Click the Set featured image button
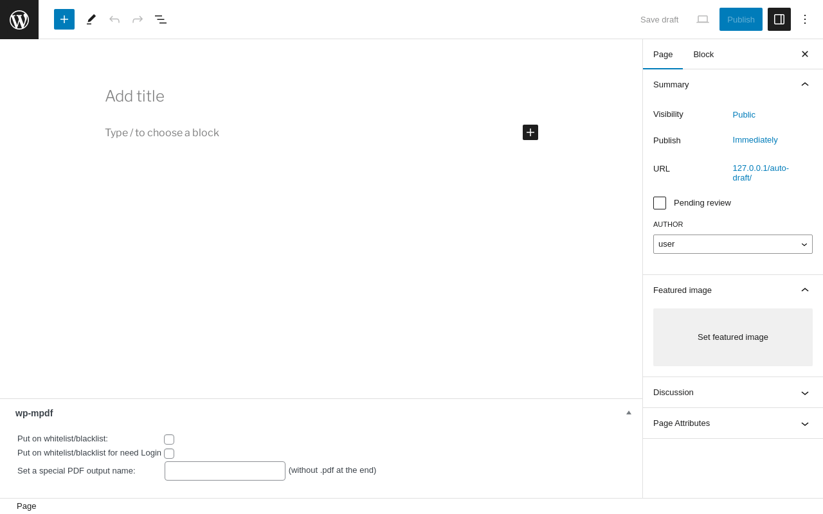This screenshot has width=823, height=514. (733, 337)
